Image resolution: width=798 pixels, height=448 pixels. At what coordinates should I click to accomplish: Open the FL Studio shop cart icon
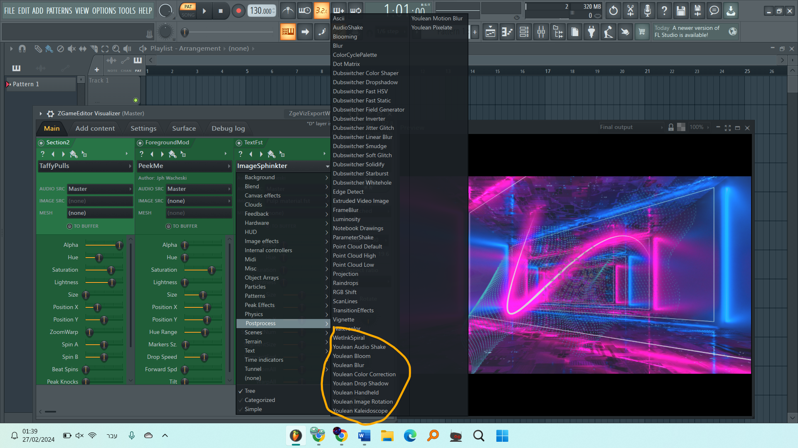(x=642, y=32)
